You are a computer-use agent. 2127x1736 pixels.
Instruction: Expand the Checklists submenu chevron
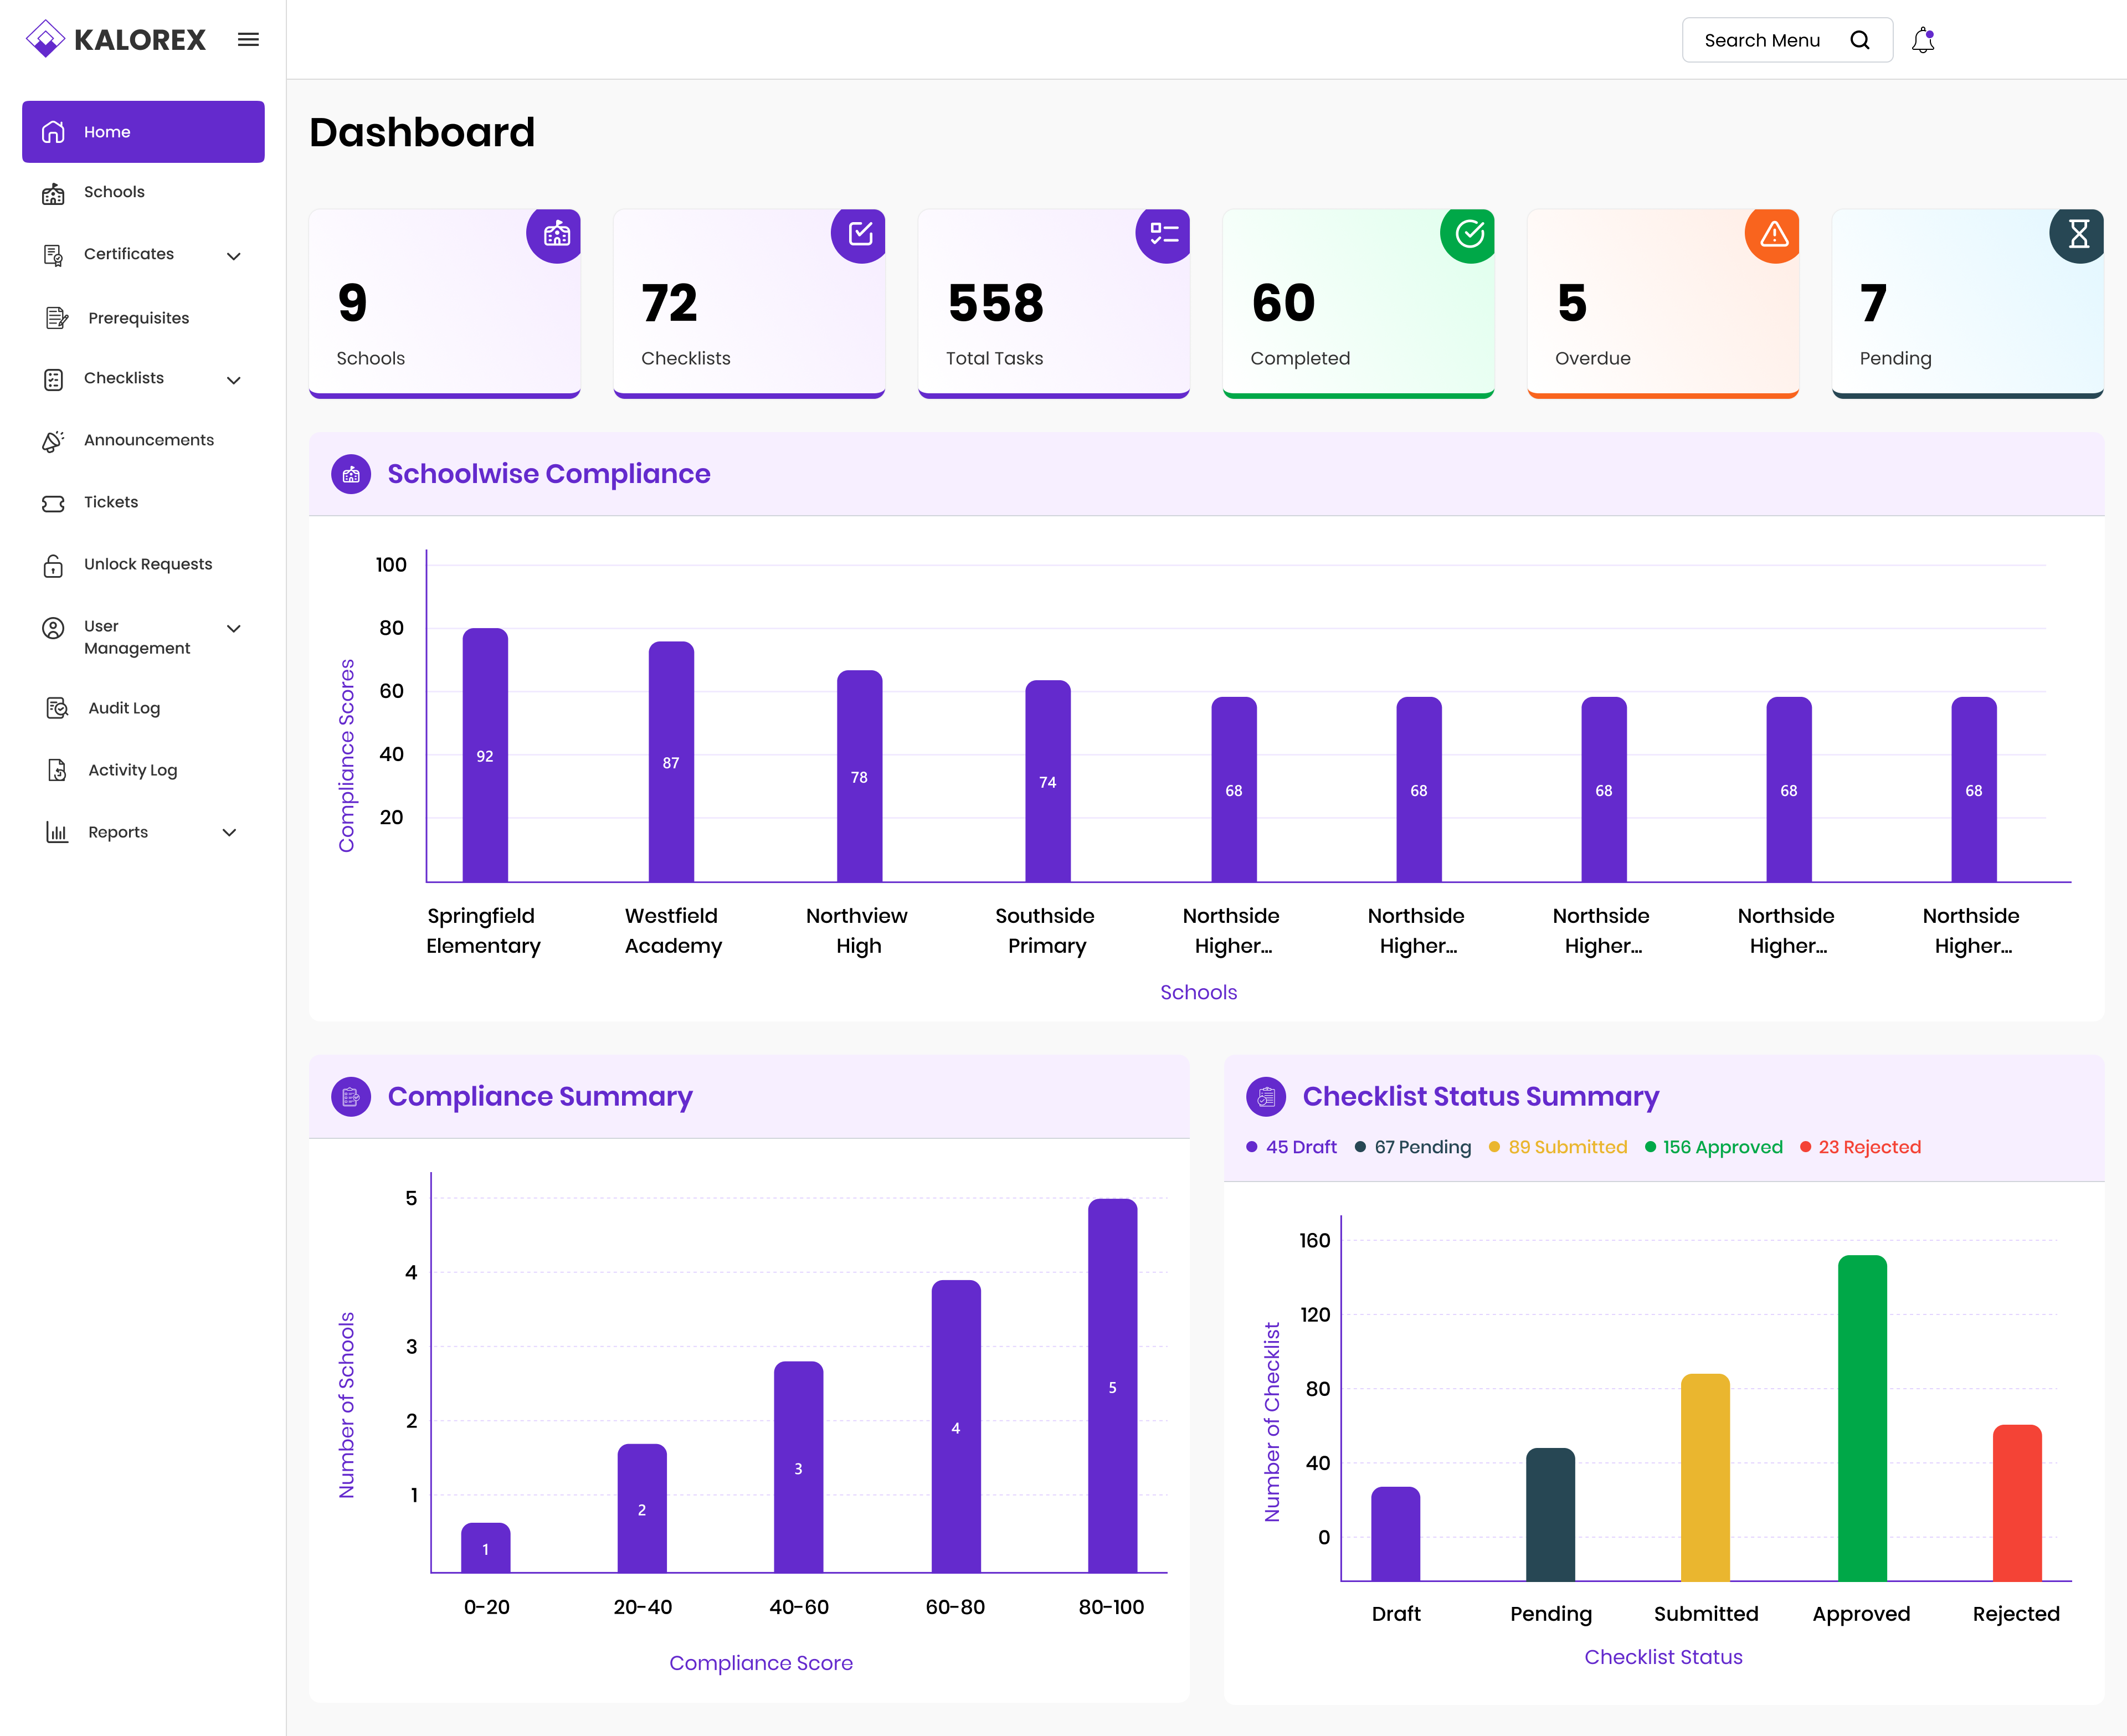point(234,380)
